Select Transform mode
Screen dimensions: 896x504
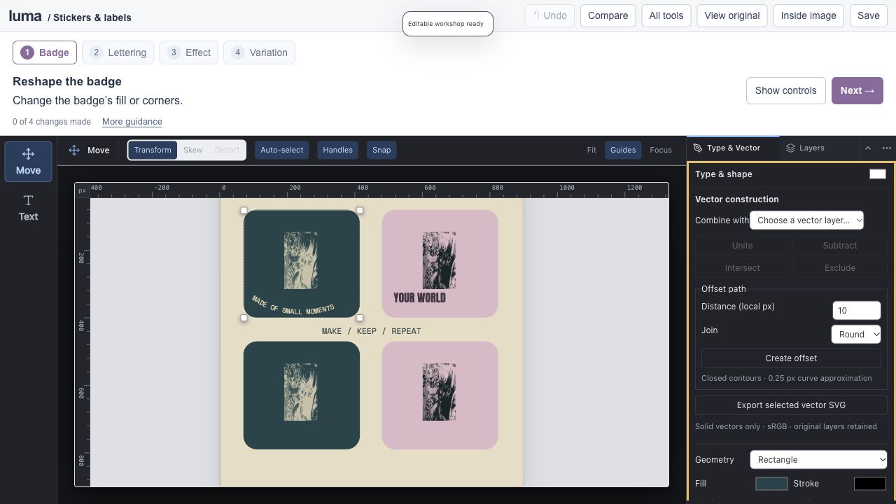pos(153,150)
